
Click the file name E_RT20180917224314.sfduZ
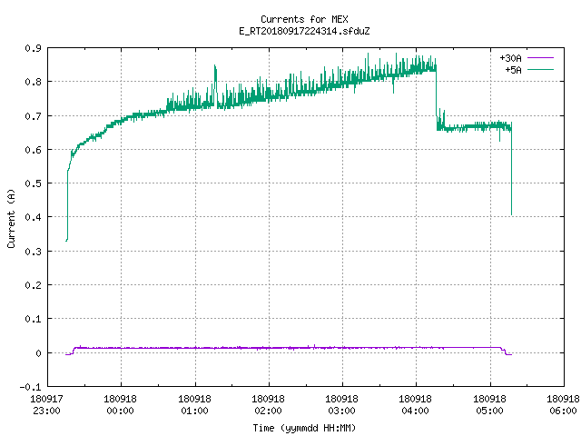coord(304,31)
